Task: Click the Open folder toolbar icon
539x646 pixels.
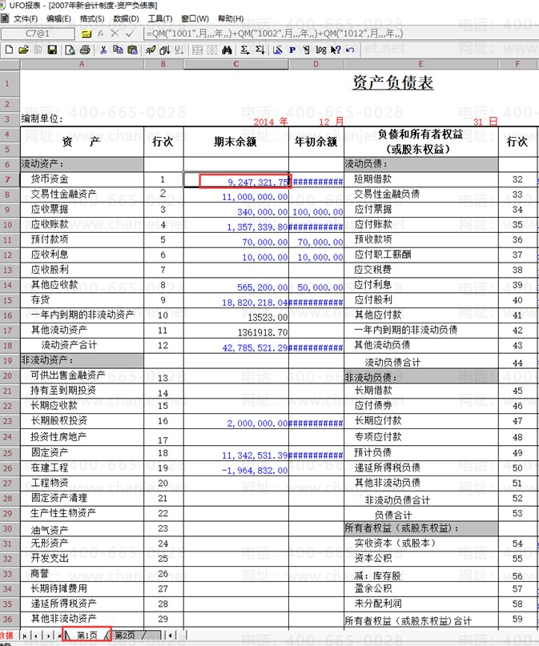Action: click(x=23, y=50)
